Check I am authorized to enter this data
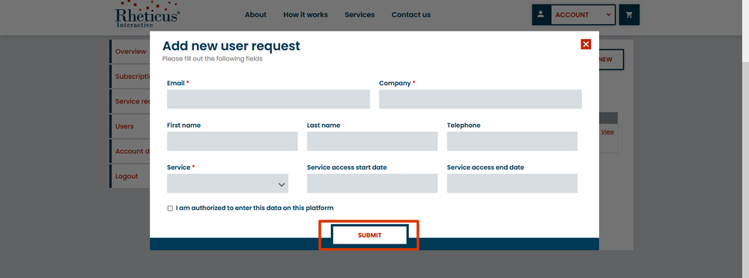Image resolution: width=749 pixels, height=278 pixels. [170, 208]
